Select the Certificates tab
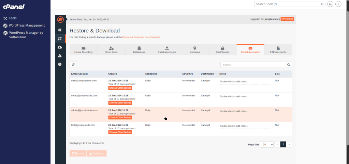Viewport: 349px width, 164px height. [x=222, y=50]
